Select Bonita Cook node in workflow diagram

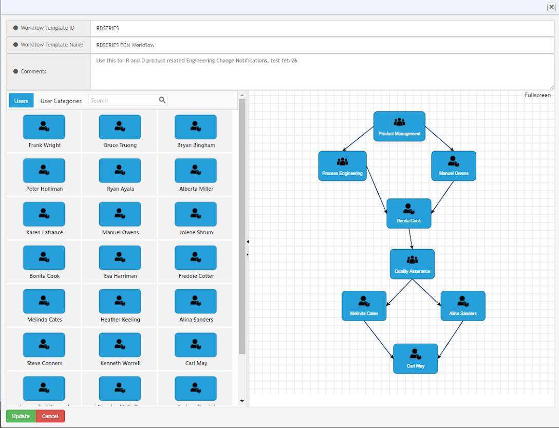click(x=408, y=213)
